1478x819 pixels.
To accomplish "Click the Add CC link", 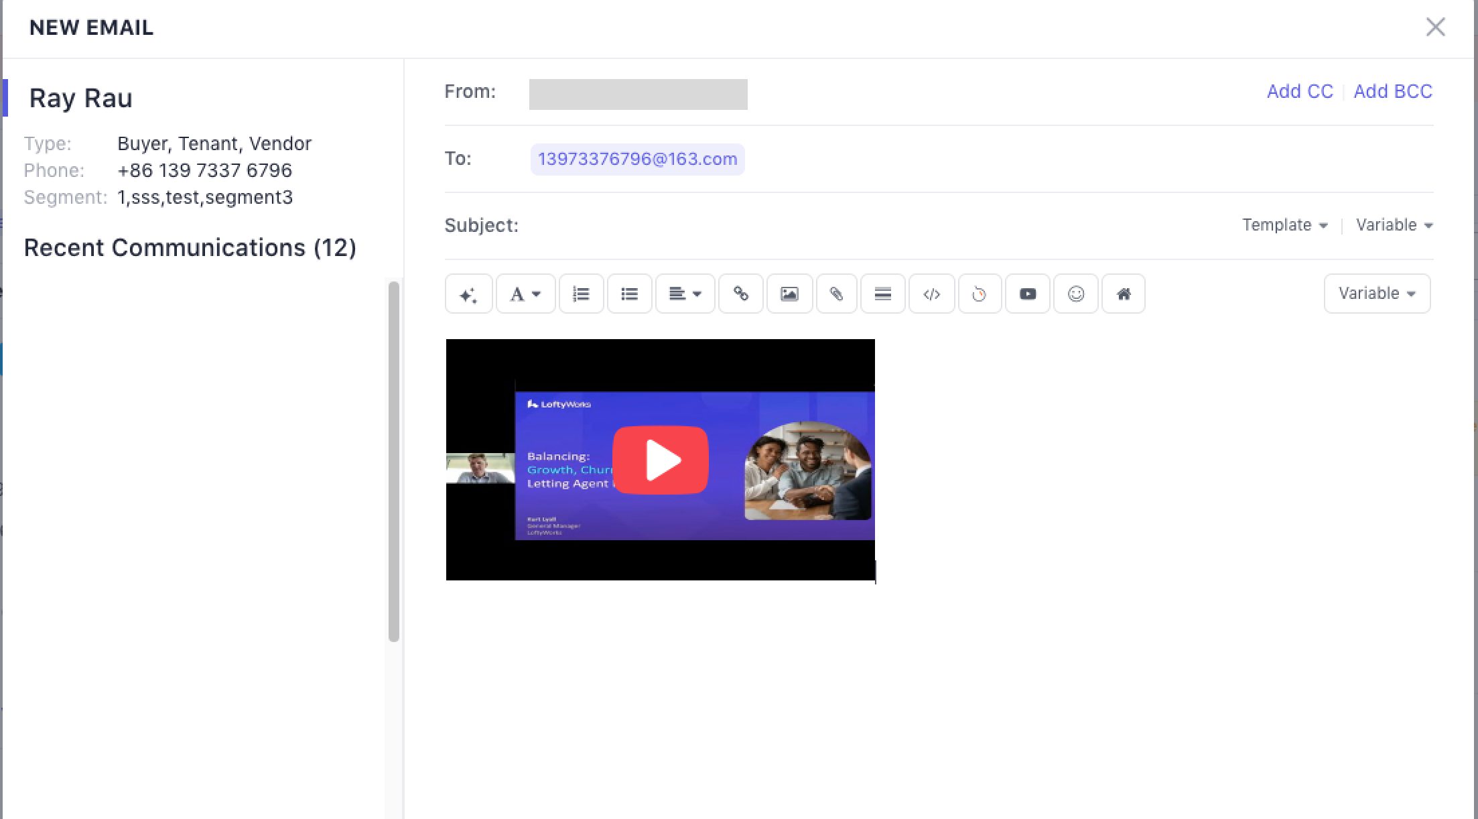I will click(x=1300, y=91).
